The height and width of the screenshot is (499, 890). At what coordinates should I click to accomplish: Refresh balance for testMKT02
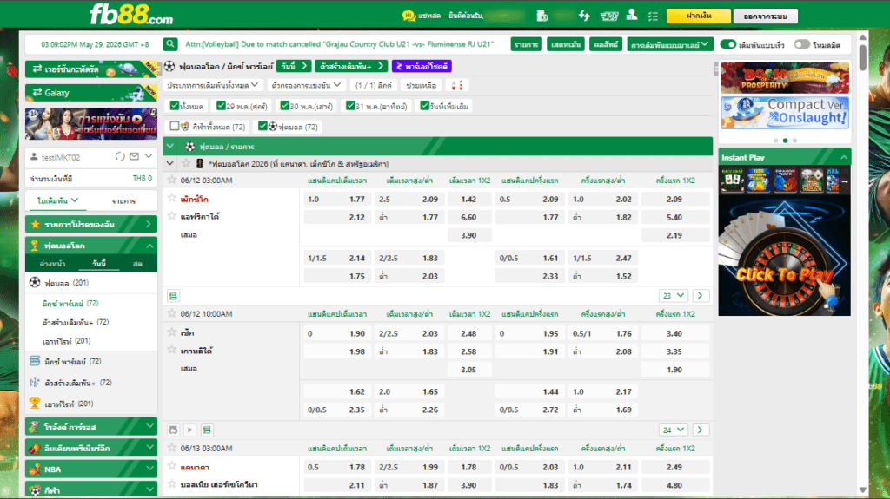pos(120,156)
